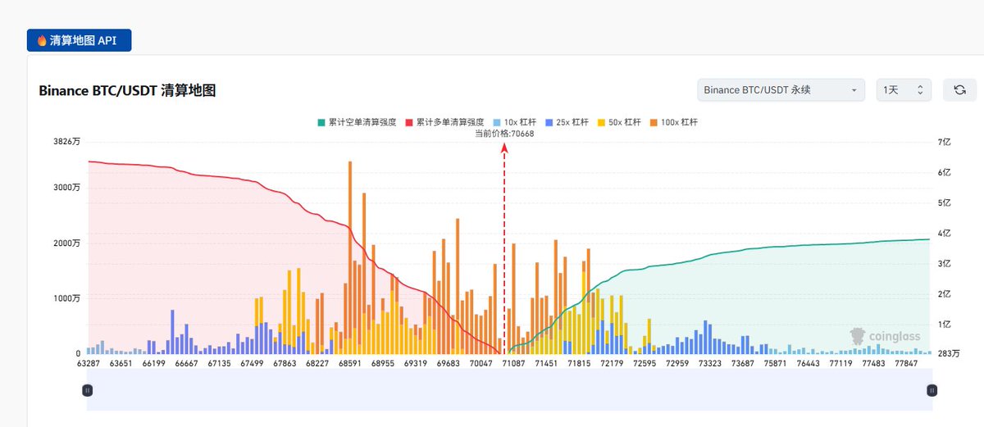Image resolution: width=984 pixels, height=427 pixels.
Task: Toggle the 100x 杠杆 legend item
Action: (x=675, y=122)
